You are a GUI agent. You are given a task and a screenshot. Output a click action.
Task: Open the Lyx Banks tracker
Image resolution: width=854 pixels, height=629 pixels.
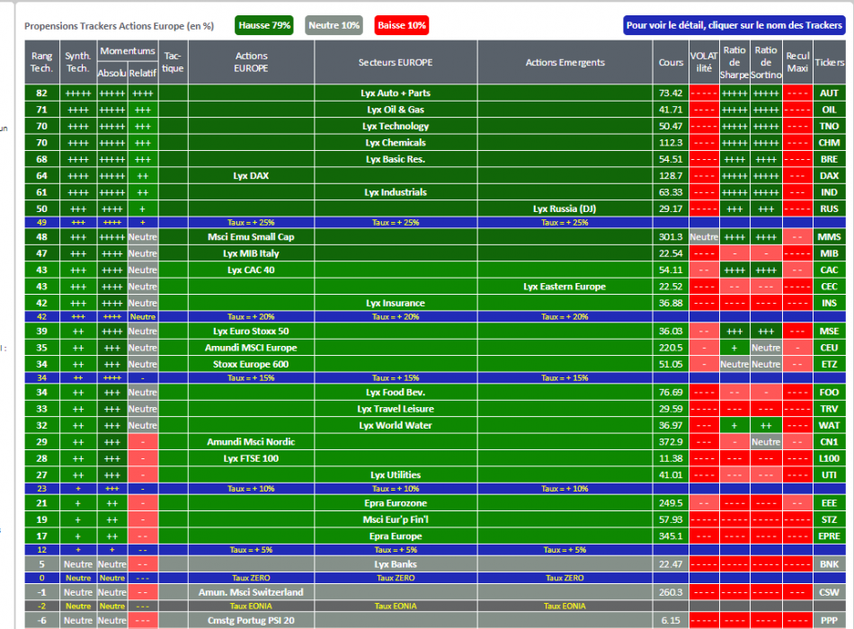point(396,564)
